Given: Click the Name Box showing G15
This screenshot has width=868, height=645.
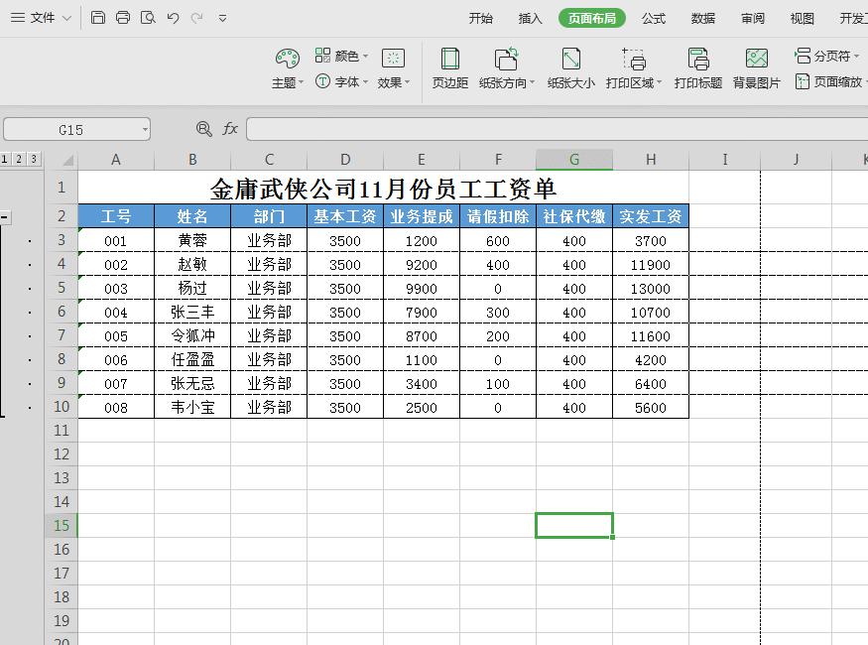Looking at the screenshot, I should tap(70, 130).
